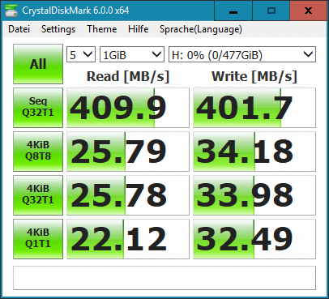Select the 4KiB Q1T1 read result 22.12
The image size is (329, 299).
click(x=128, y=239)
